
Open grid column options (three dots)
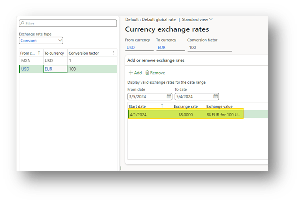(x=114, y=53)
